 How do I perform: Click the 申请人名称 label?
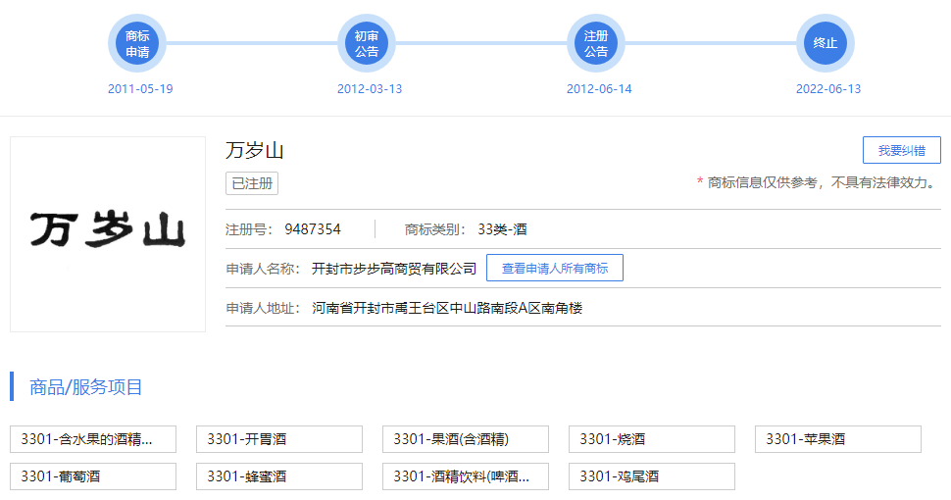pos(263,269)
